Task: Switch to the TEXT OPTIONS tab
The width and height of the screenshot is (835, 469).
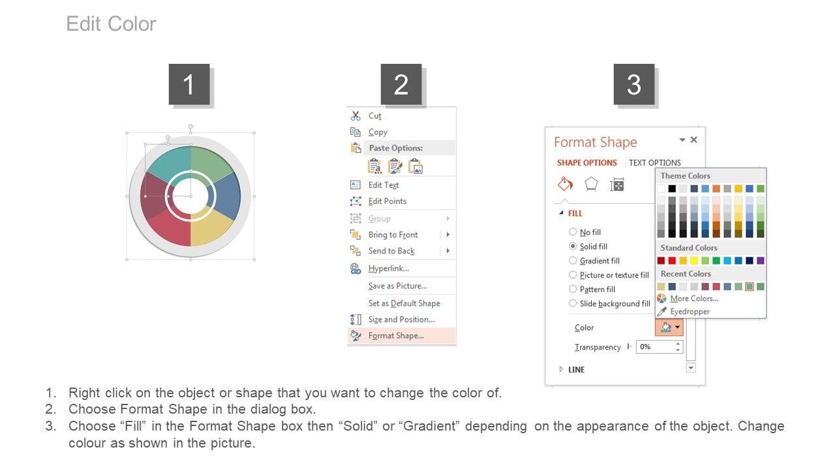Action: tap(654, 163)
